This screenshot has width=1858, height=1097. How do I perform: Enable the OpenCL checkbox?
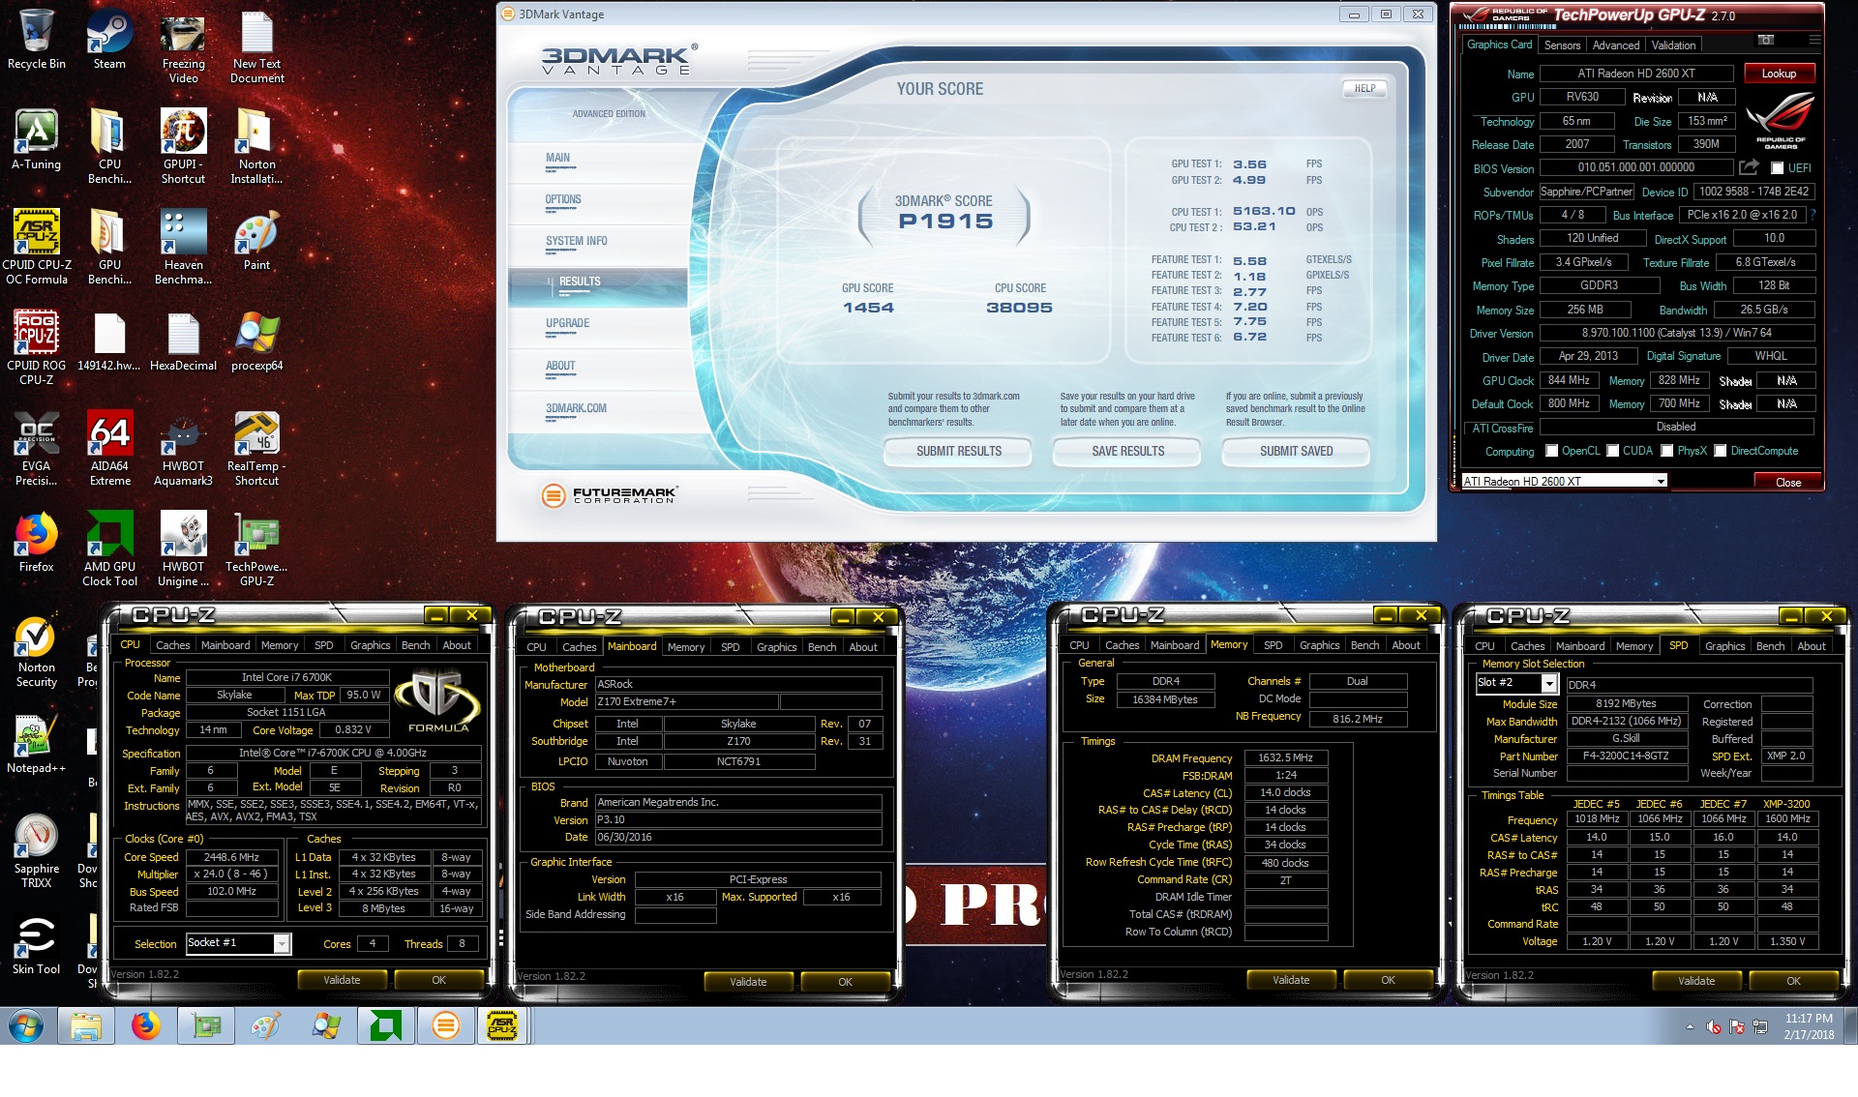(x=1551, y=451)
